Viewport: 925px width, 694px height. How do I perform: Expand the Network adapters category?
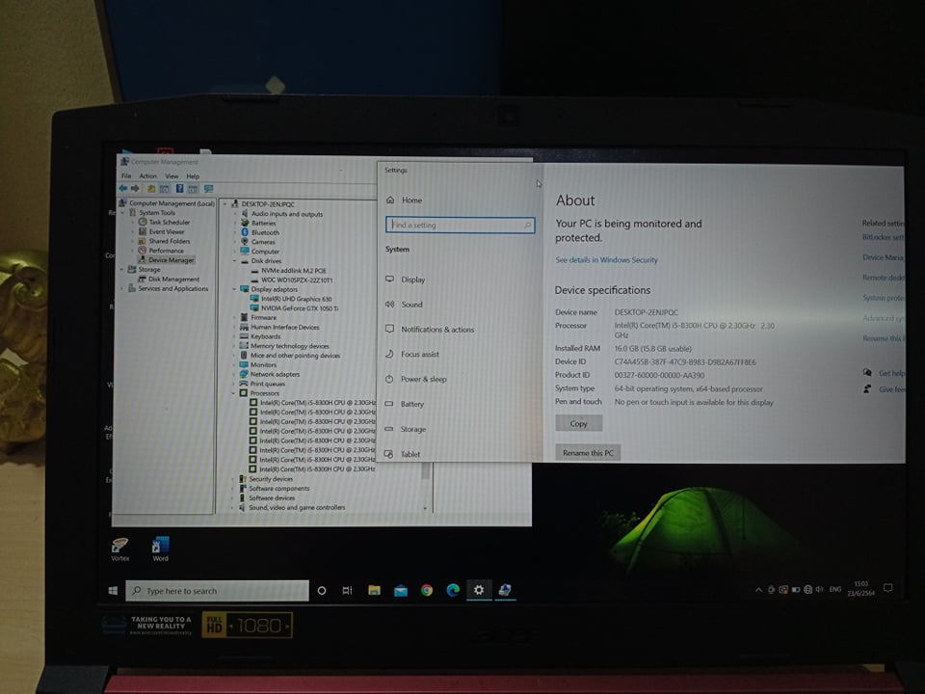(233, 374)
